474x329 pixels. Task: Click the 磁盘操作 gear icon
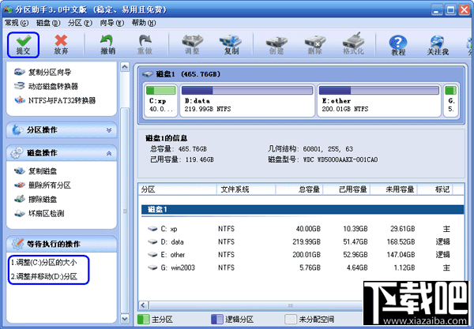(x=17, y=153)
